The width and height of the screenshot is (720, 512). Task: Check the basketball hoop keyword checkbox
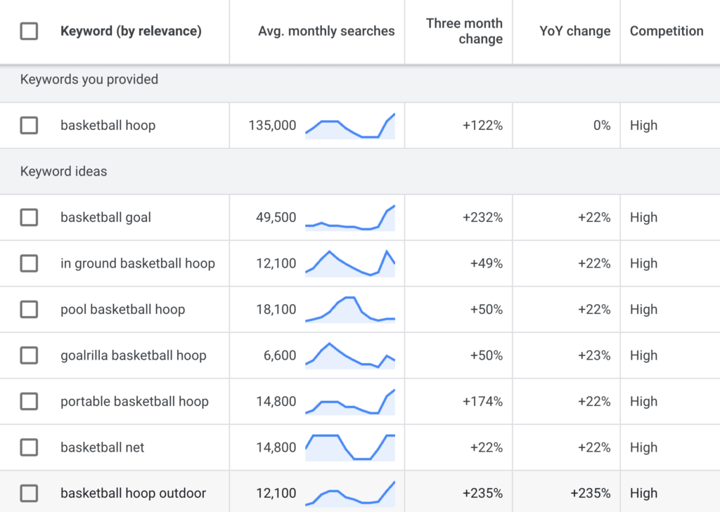29,125
